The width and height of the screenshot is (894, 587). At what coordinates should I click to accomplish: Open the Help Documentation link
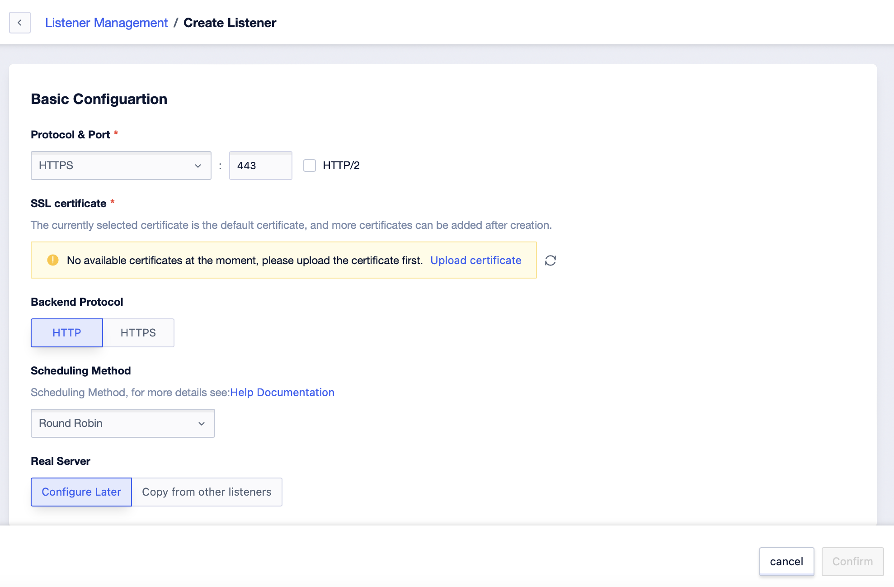(282, 393)
